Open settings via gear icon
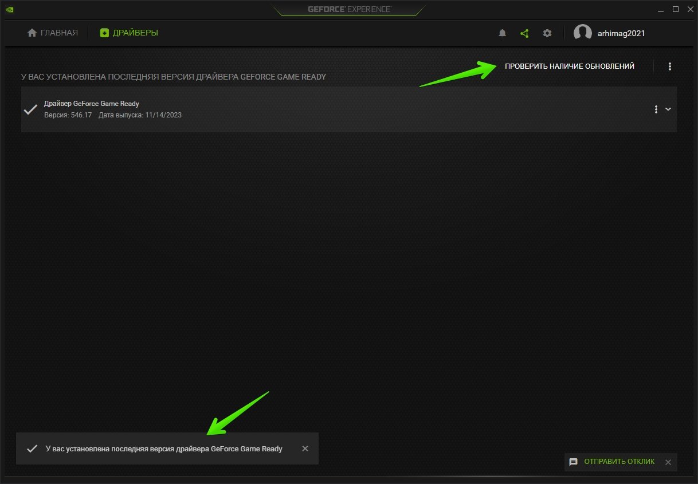This screenshot has width=698, height=484. [547, 33]
